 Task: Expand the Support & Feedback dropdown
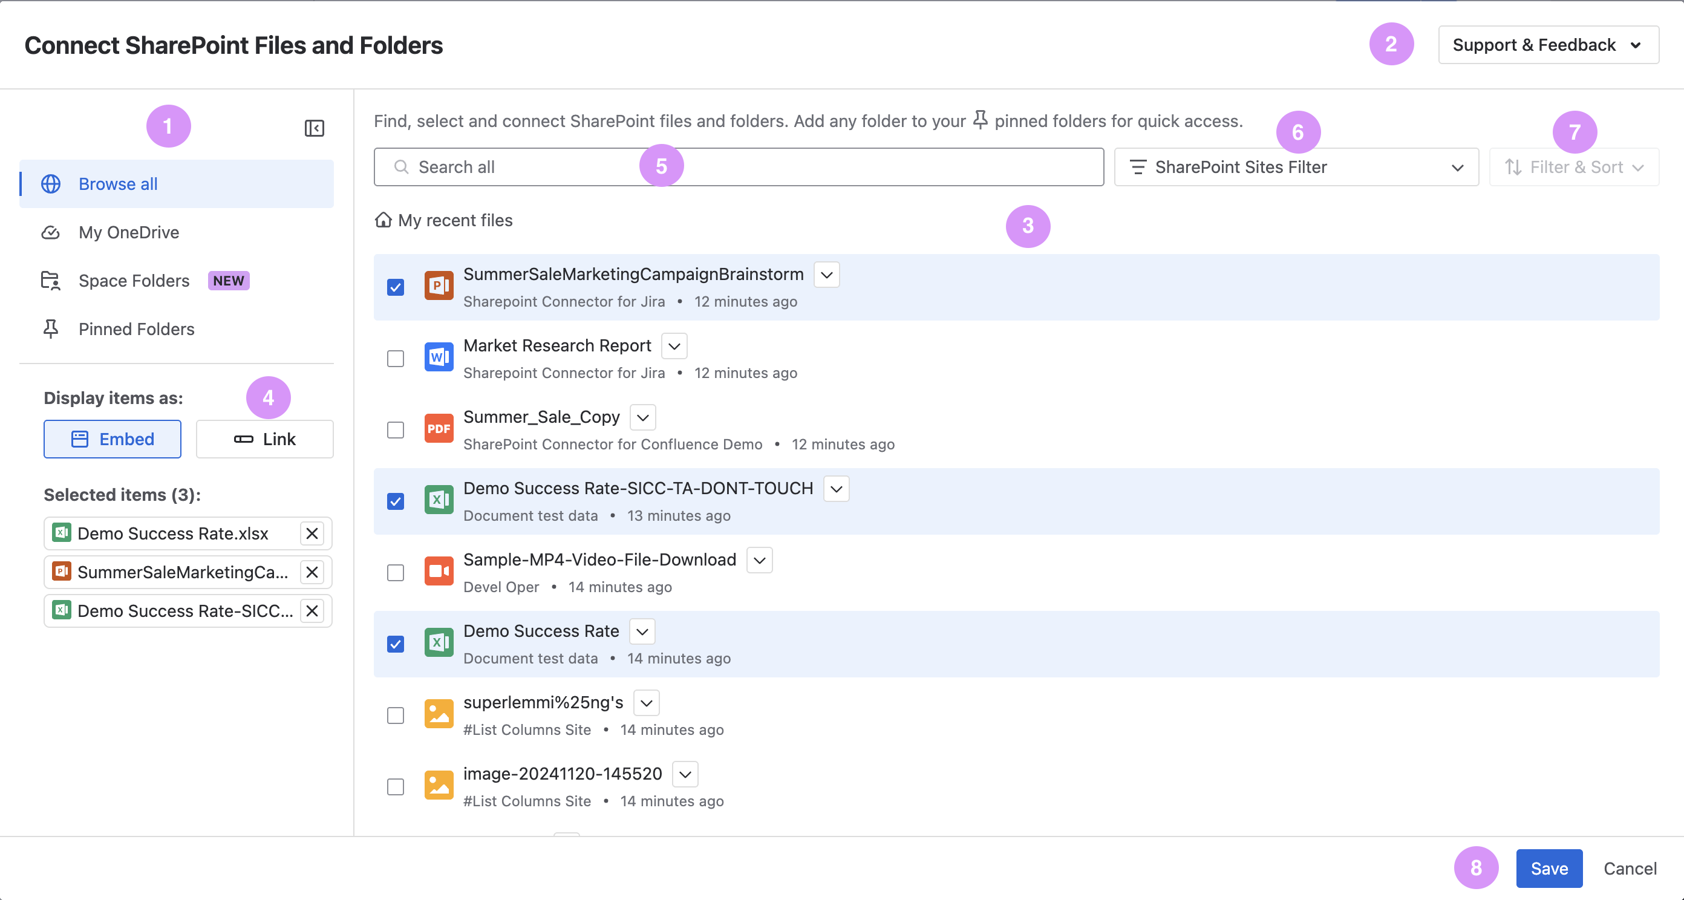1547,45
